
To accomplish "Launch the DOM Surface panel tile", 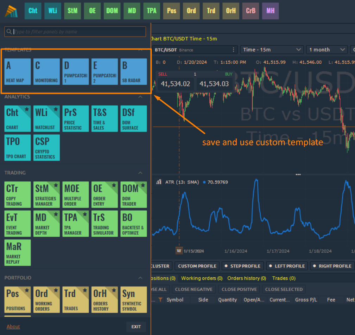I will click(134, 118).
